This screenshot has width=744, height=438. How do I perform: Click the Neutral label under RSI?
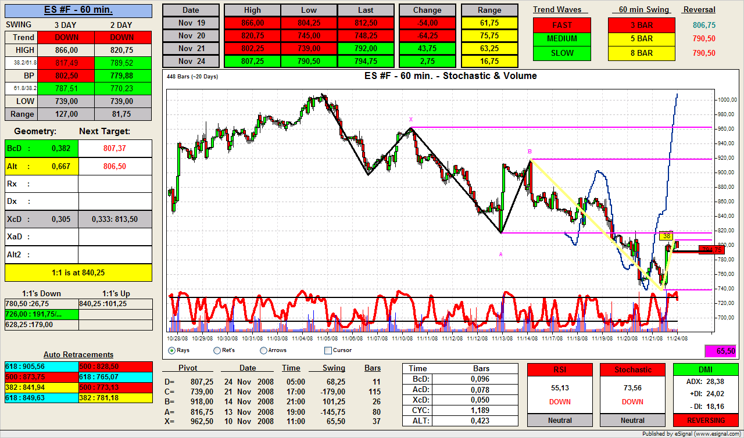coord(560,420)
